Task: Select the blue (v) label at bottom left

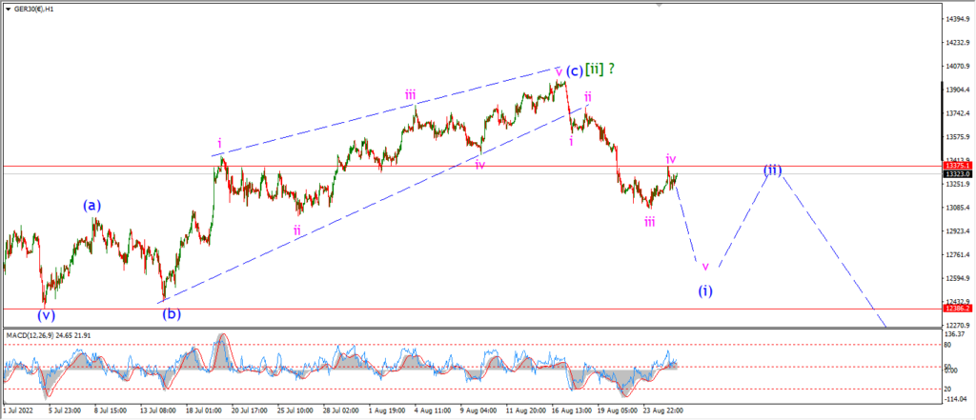Action: click(x=46, y=315)
